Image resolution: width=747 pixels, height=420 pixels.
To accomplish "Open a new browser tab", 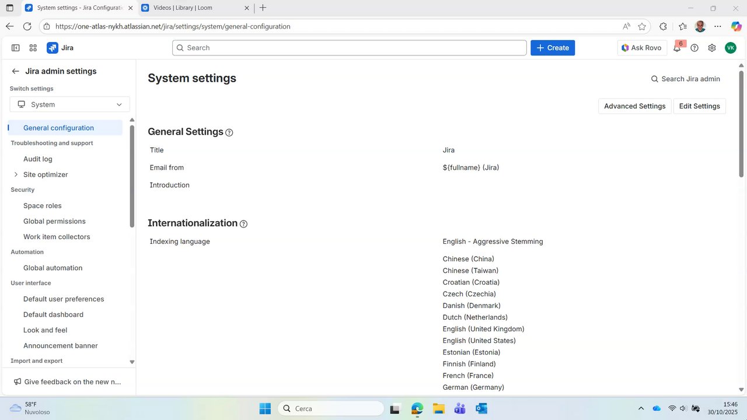I will (x=263, y=8).
